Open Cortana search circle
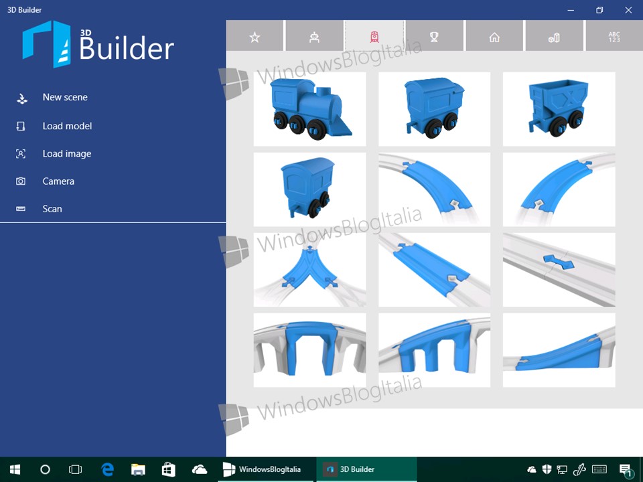The width and height of the screenshot is (643, 482). pyautogui.click(x=45, y=469)
